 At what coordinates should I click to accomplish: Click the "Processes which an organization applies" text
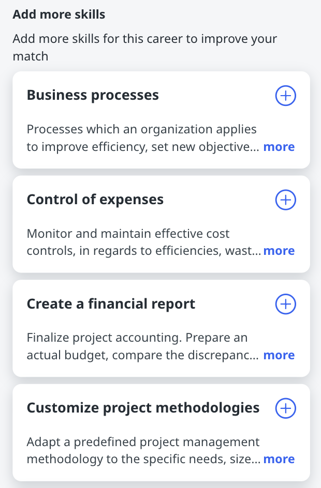(x=141, y=129)
